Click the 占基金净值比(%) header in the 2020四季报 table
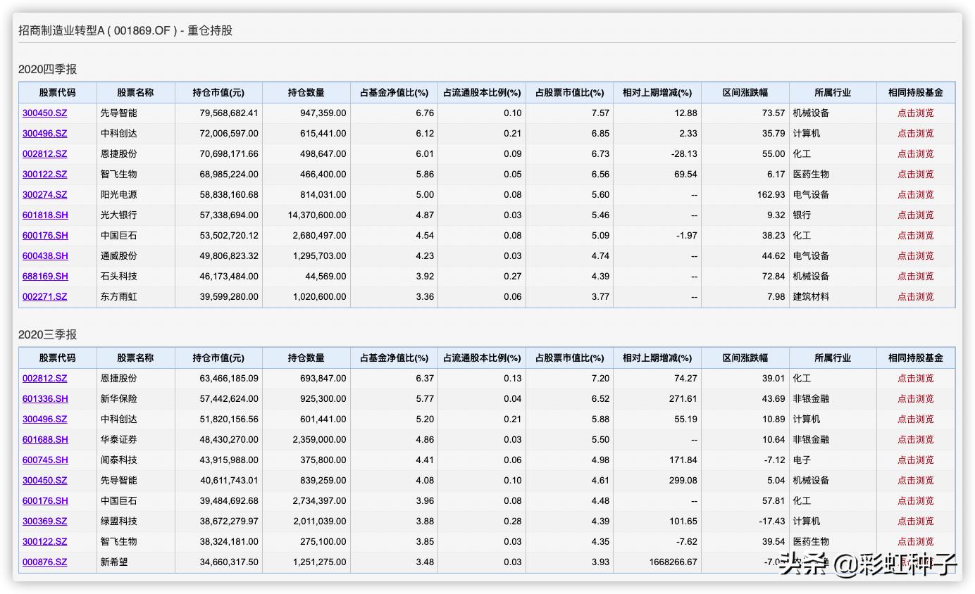This screenshot has height=594, width=975. (394, 92)
